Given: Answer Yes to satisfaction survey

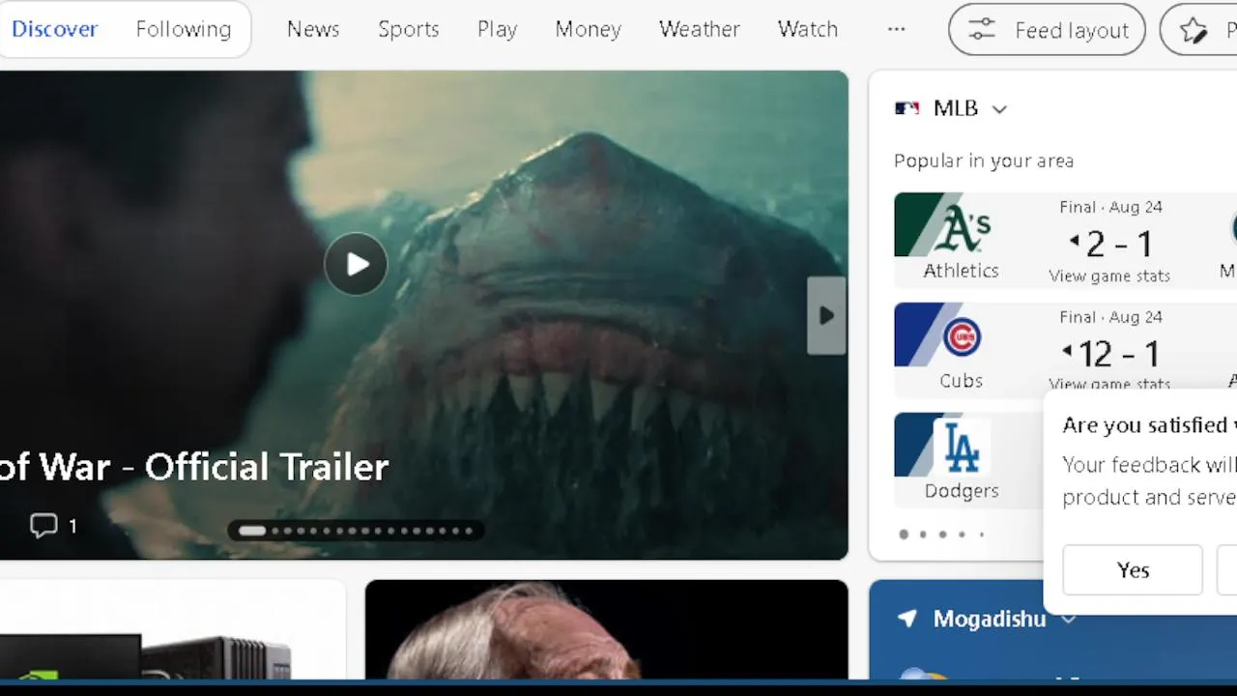Looking at the screenshot, I should pos(1133,570).
